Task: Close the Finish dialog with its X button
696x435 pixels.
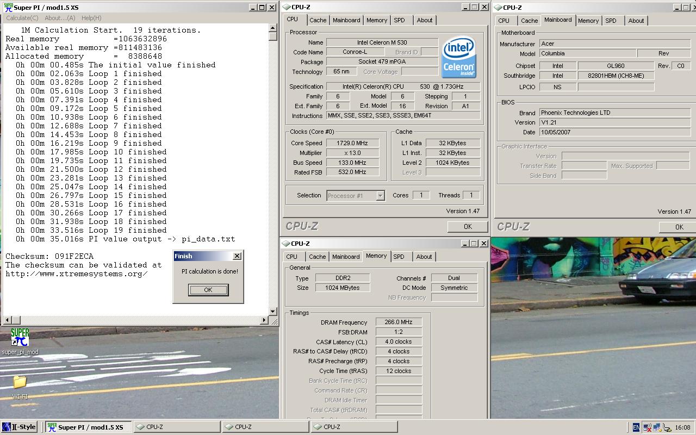Action: pyautogui.click(x=237, y=256)
